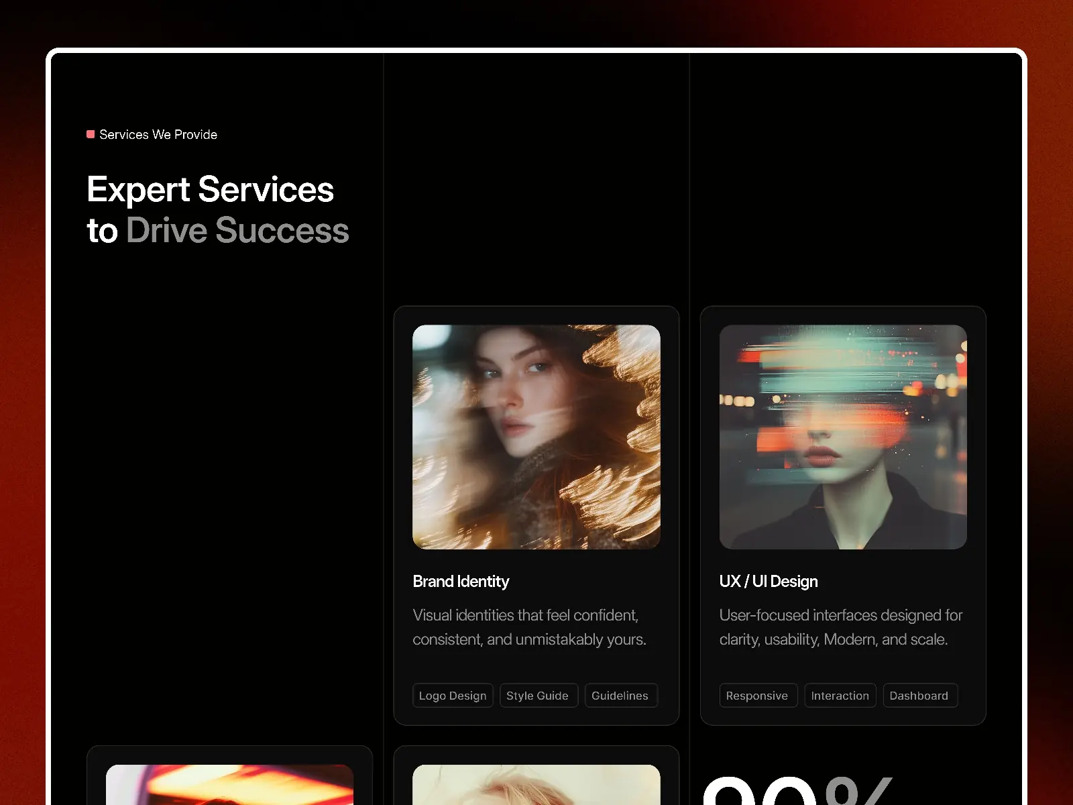Select the Interaction tag
The image size is (1073, 805).
click(840, 696)
